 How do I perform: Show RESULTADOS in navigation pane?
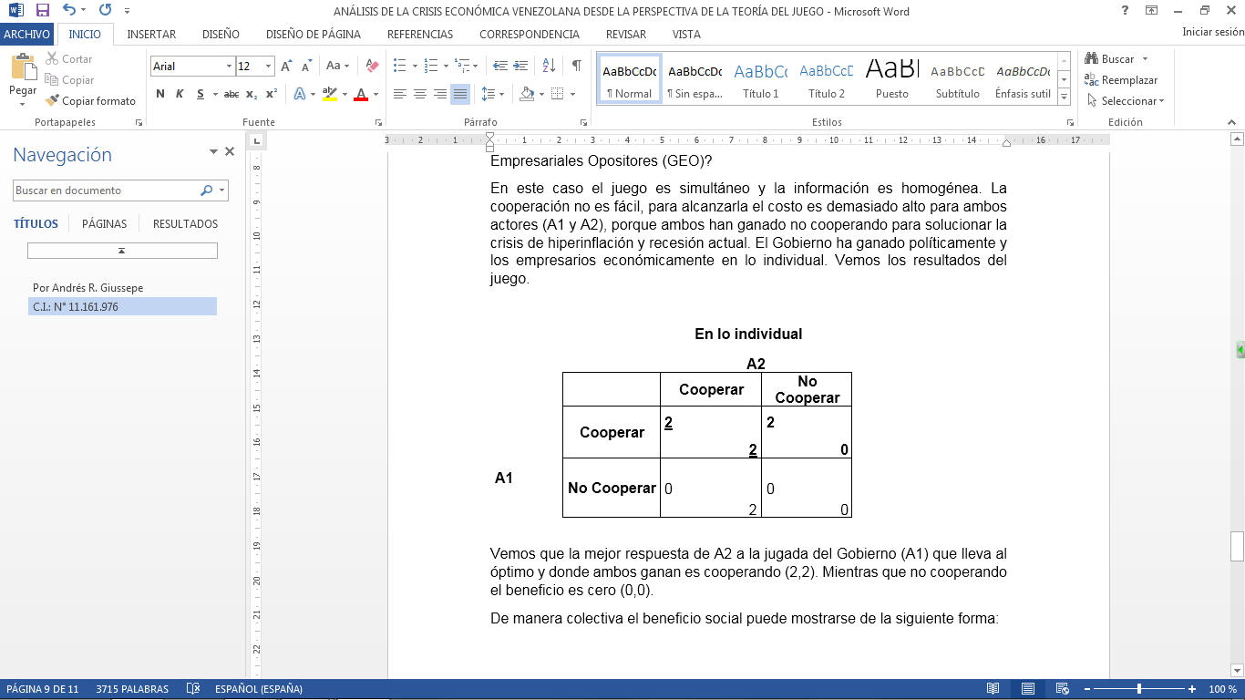[186, 223]
